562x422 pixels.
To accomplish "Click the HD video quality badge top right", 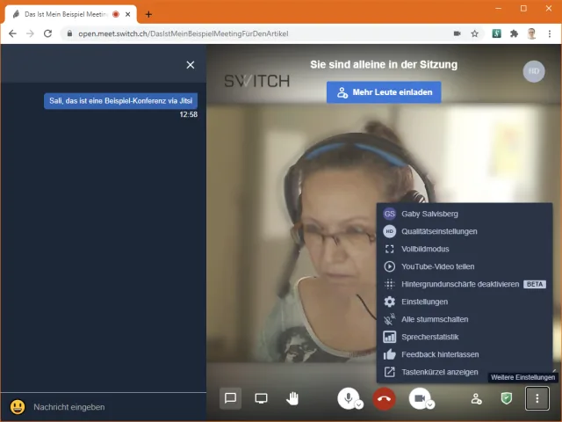I will click(534, 71).
